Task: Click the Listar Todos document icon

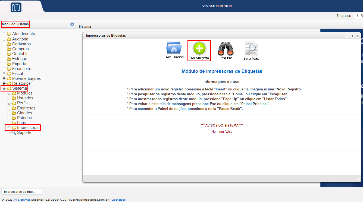Action: (x=251, y=49)
